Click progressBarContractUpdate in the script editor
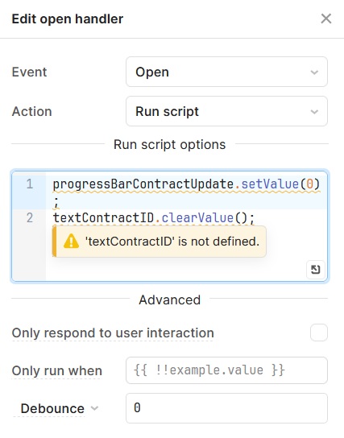 [x=143, y=184]
